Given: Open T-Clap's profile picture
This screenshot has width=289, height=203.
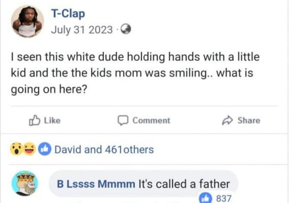Looking at the screenshot, I should tap(28, 21).
